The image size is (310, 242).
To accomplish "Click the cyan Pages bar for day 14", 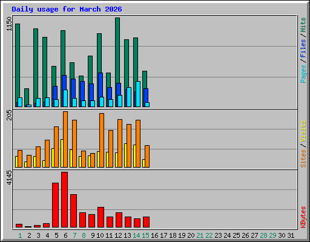I will point(138,94).
